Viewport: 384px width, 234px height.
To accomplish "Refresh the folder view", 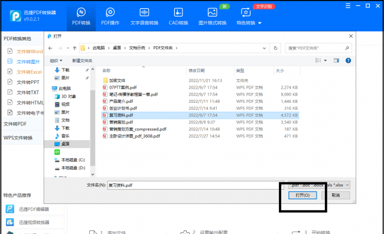I will (x=275, y=48).
